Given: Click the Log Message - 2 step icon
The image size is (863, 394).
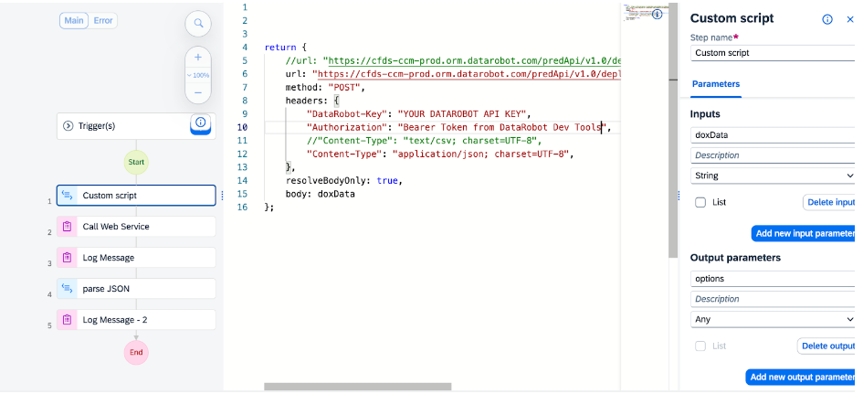Looking at the screenshot, I should 67,320.
